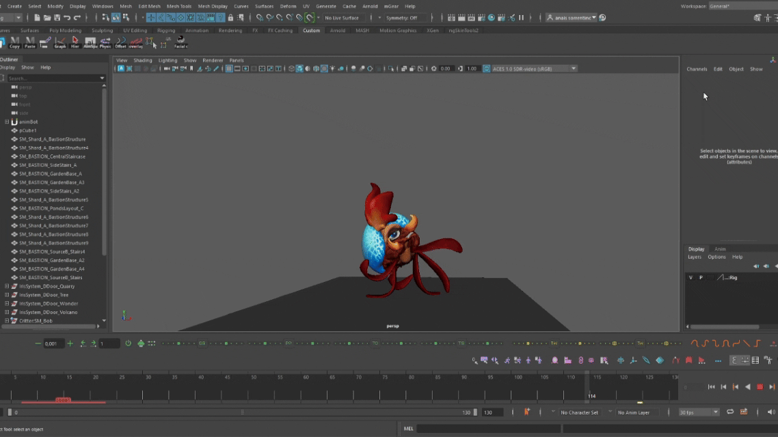Toggle loop playback icon
Viewport: 778px width, 437px height.
click(x=730, y=412)
